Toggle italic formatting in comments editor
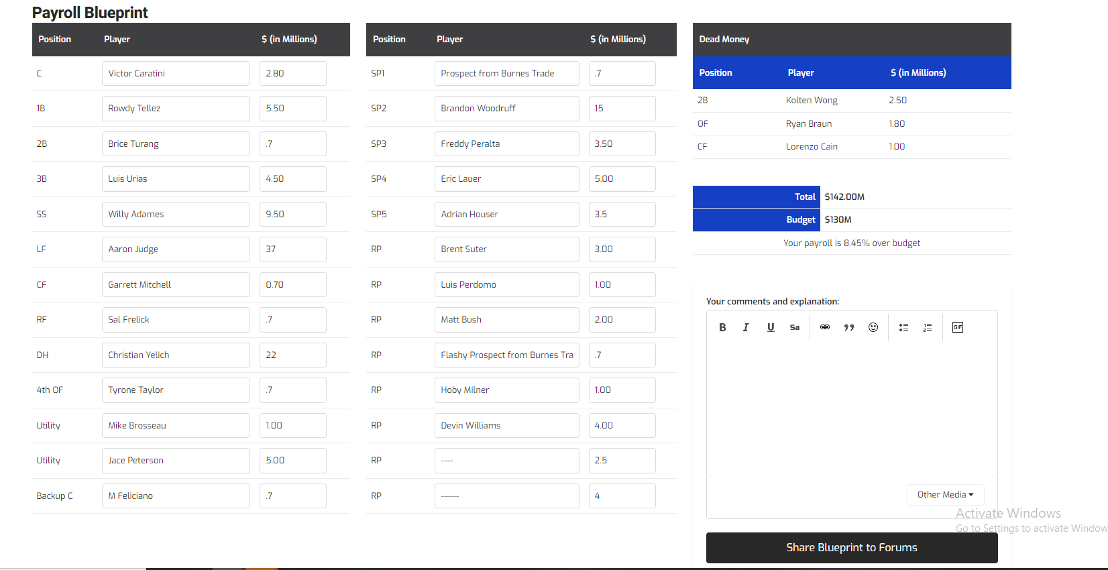Screen dimensions: 1108x570 pyautogui.click(x=746, y=327)
